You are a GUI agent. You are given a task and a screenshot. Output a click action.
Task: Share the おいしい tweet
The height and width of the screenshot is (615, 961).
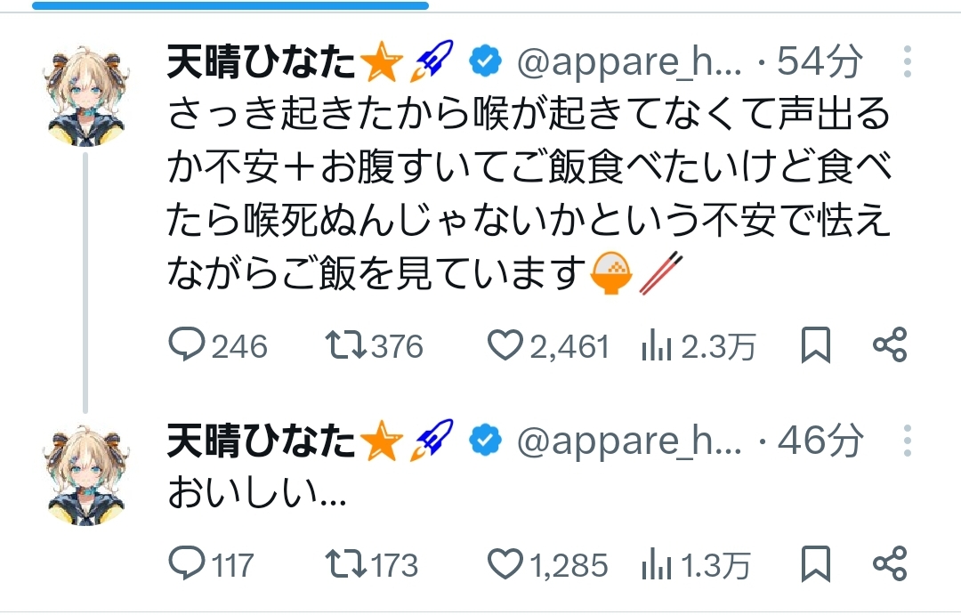890,563
